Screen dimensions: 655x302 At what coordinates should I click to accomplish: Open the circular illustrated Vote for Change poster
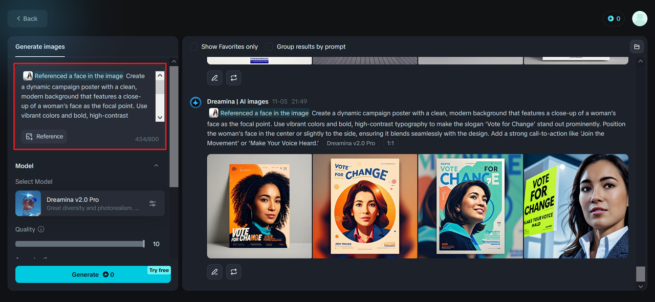point(365,206)
